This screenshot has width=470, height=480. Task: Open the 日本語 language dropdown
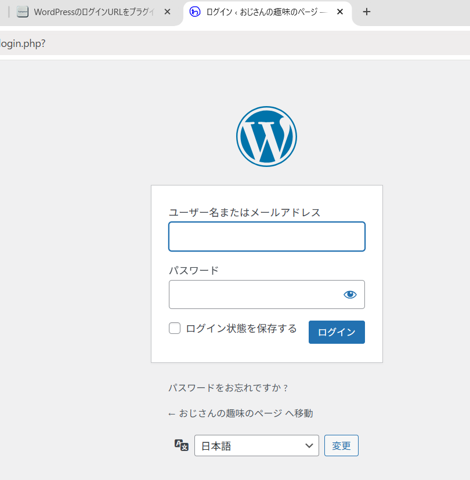pos(256,445)
